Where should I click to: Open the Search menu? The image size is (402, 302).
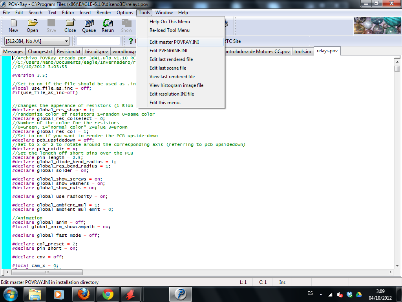pyautogui.click(x=35, y=12)
